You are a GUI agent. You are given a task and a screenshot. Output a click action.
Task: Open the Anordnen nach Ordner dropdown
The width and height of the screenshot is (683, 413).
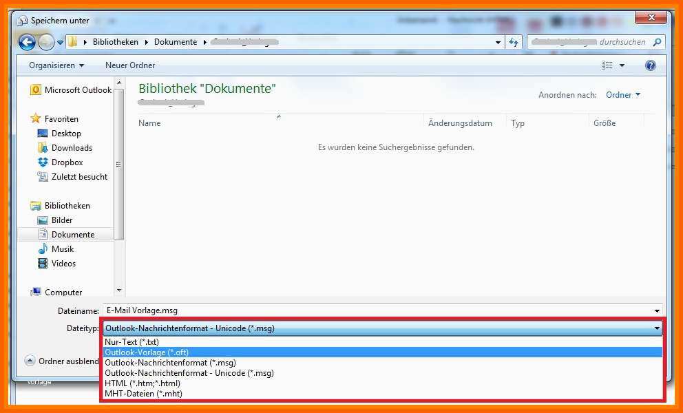point(623,94)
